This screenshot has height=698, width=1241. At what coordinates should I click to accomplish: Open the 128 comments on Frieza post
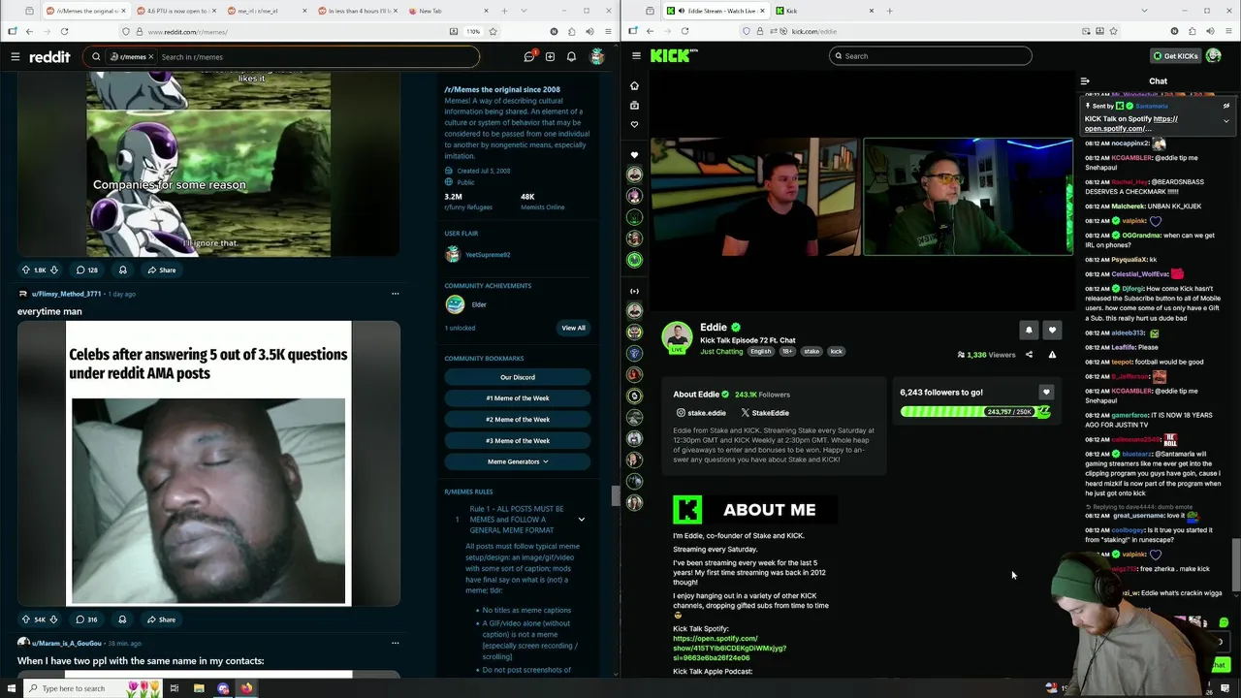[x=87, y=270]
